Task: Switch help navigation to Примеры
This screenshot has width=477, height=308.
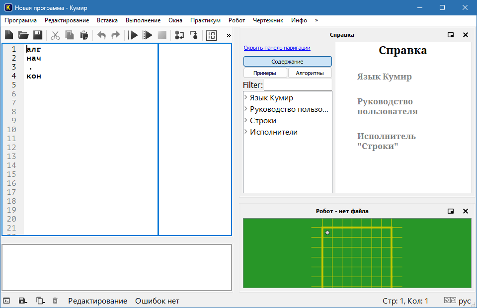Action: [265, 73]
